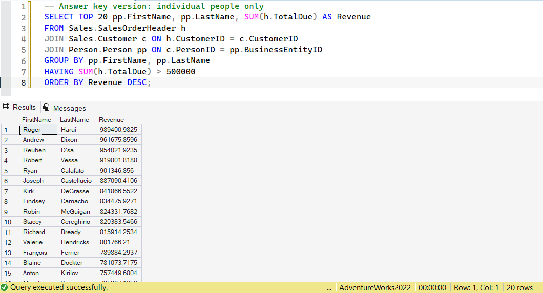The height and width of the screenshot is (293, 543).
Task: Select the Lindsey first name cell
Action: point(38,201)
